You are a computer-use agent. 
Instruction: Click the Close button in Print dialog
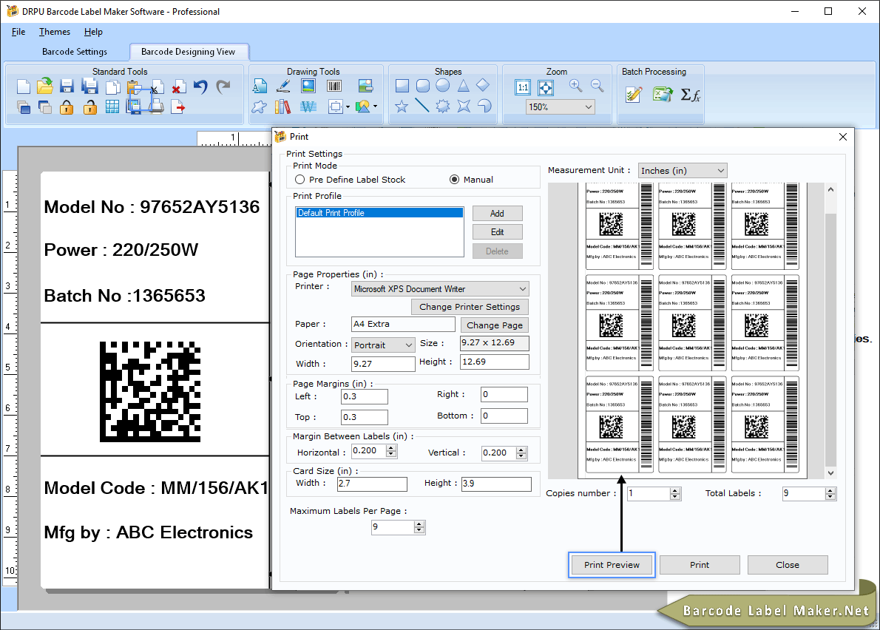[x=788, y=565]
